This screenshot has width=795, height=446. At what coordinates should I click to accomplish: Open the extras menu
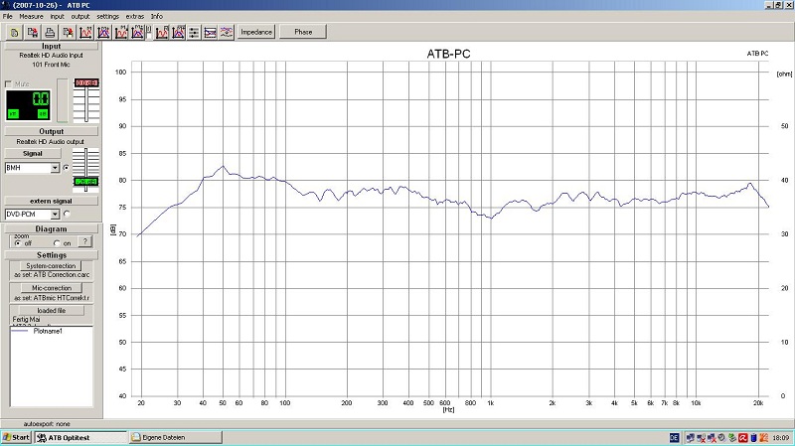(133, 17)
